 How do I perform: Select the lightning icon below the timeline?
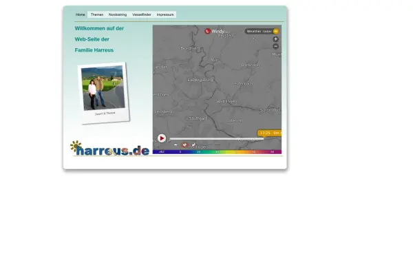193,144
